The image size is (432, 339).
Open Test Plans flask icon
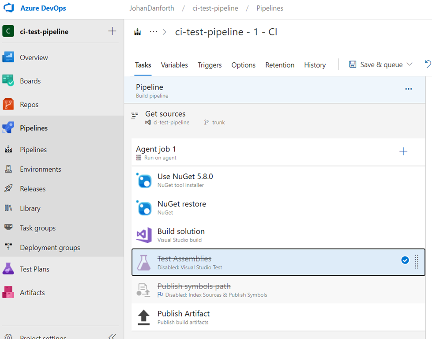(8, 268)
